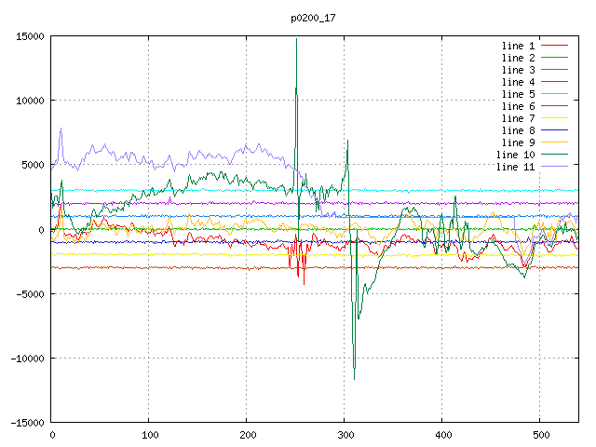This screenshot has width=596, height=447.
Task: Click red color sample beside line 1
Action: pos(555,46)
